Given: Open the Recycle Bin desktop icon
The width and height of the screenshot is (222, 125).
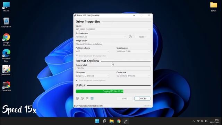Looking at the screenshot, I should point(6,23).
